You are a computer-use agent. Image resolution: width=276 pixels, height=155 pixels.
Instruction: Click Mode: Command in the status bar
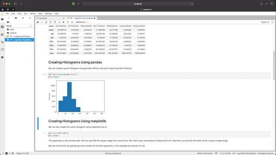click(205, 153)
